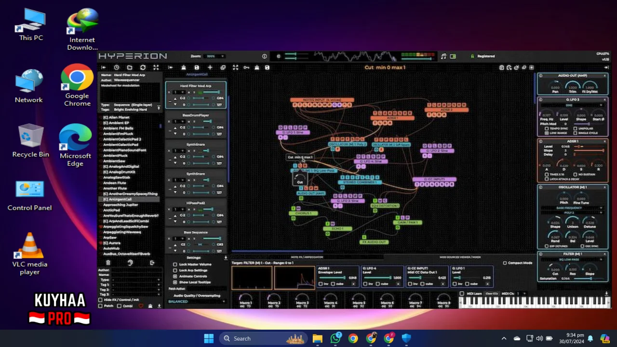Click the Chrome icon on the taskbar

[x=353, y=338]
